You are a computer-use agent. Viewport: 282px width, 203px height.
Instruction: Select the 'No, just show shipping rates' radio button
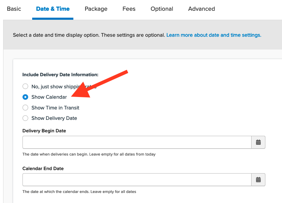tap(25, 87)
